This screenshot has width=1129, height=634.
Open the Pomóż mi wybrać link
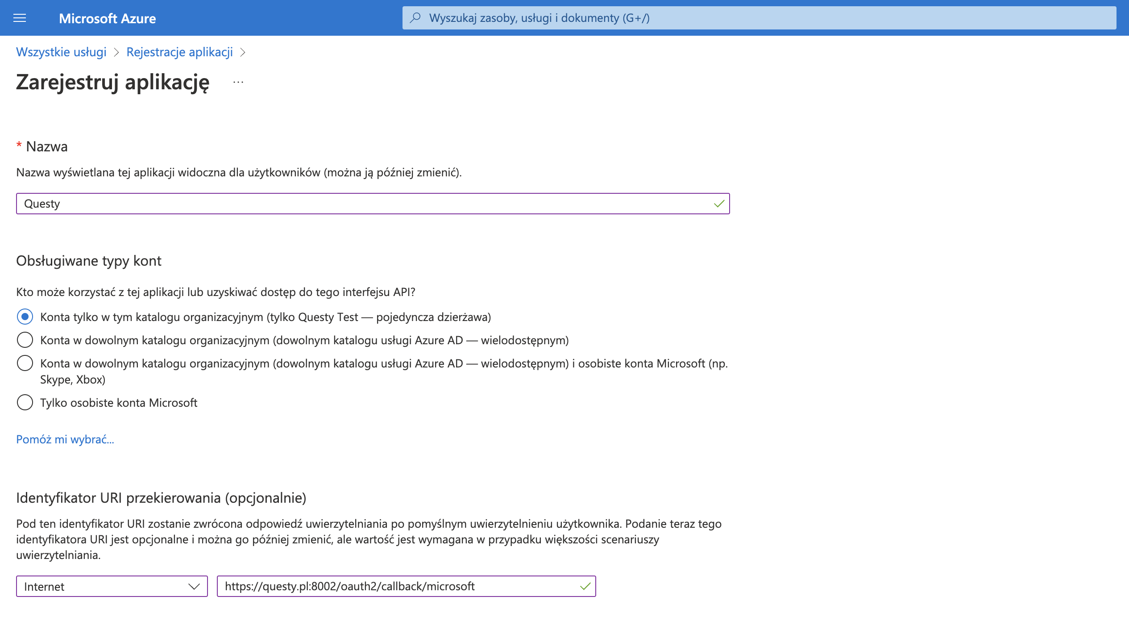click(65, 439)
